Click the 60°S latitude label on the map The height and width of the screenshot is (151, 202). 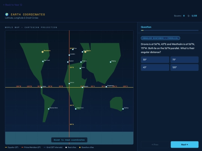pyautogui.click(x=72, y=125)
